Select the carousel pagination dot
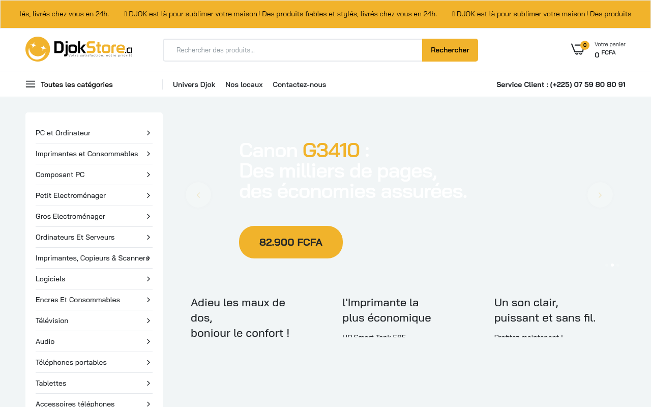 (x=612, y=265)
